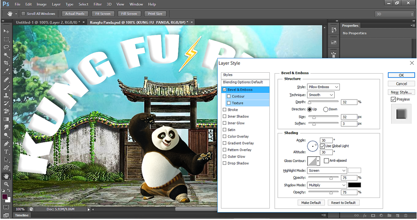Click the Fit Screen button
Screen dimensions: 417x220
click(103, 14)
